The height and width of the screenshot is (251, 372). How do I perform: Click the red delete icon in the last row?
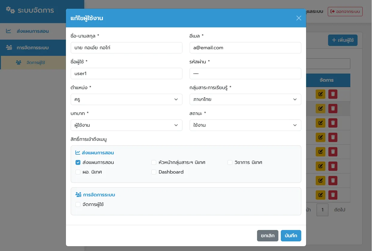333,195
